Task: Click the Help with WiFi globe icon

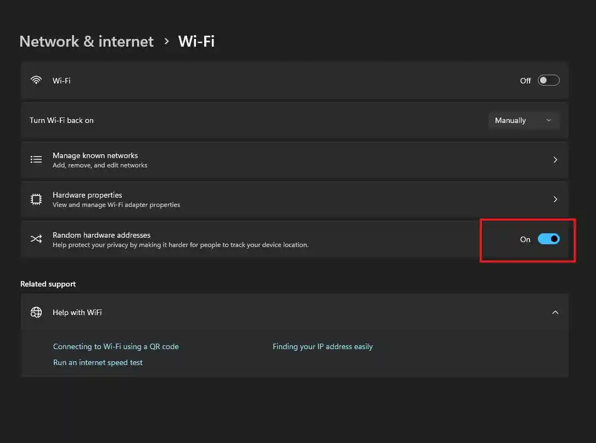Action: tap(36, 312)
